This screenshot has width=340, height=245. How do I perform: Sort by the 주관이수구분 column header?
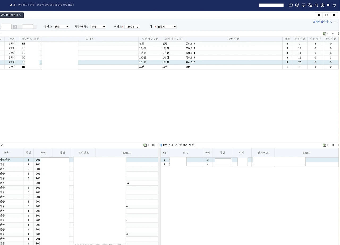tap(150, 39)
